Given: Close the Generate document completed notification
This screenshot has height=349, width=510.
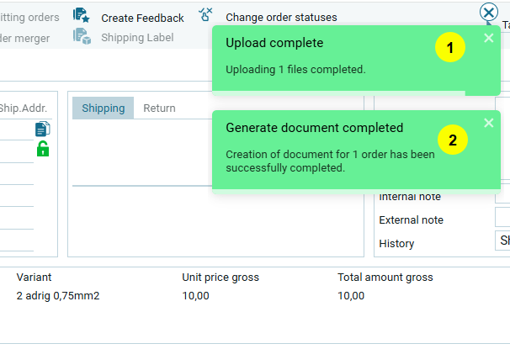Looking at the screenshot, I should click(x=489, y=123).
